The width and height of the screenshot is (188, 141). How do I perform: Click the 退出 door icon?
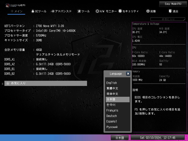(170, 11)
